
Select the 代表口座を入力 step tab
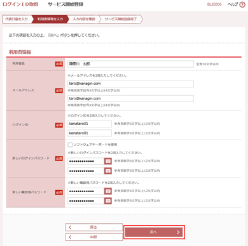[17, 19]
